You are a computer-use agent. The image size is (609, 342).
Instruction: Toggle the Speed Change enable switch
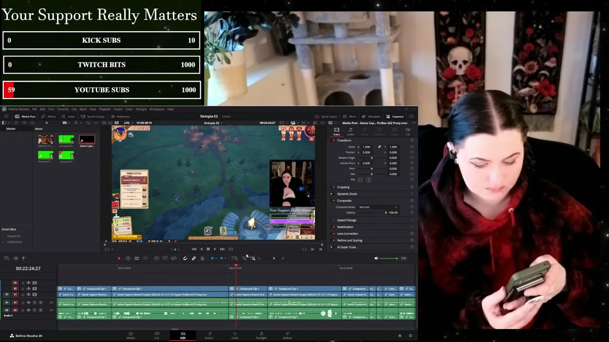[333, 220]
